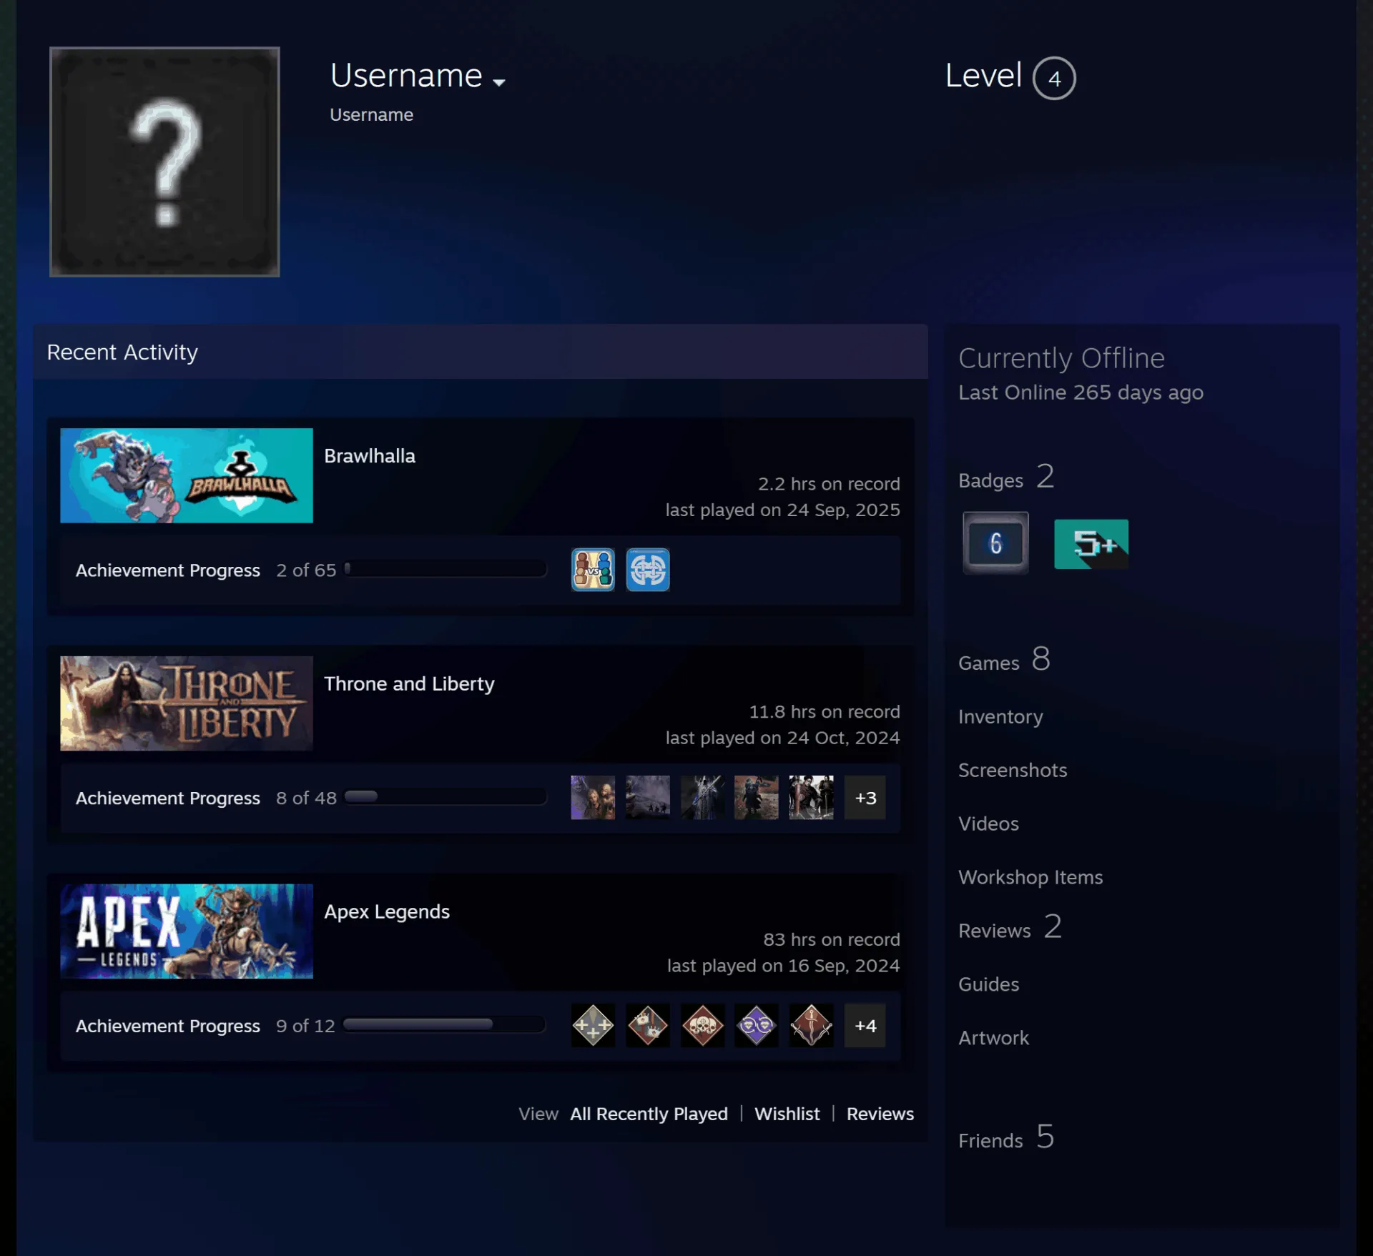
Task: Click the Apex Legends achievement progress bar
Action: point(445,1024)
